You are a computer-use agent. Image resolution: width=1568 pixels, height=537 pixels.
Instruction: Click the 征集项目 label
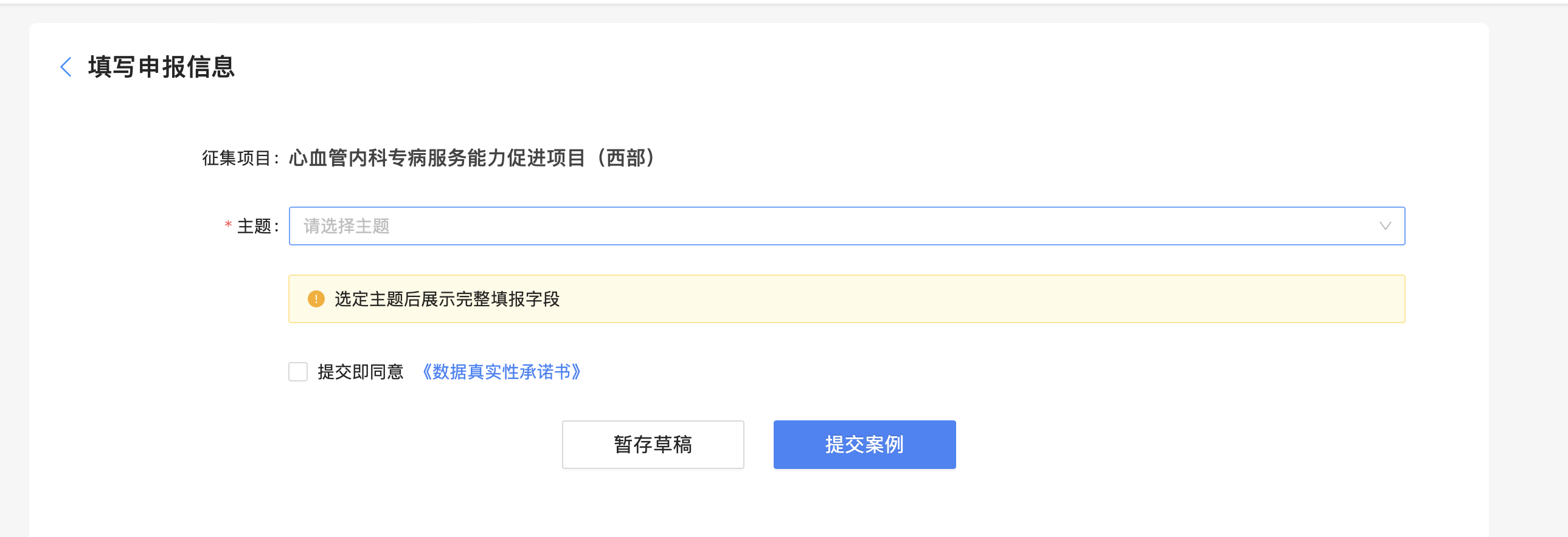pyautogui.click(x=237, y=158)
